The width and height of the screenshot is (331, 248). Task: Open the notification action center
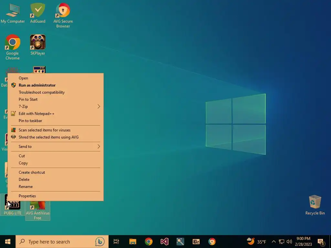coord(321,242)
